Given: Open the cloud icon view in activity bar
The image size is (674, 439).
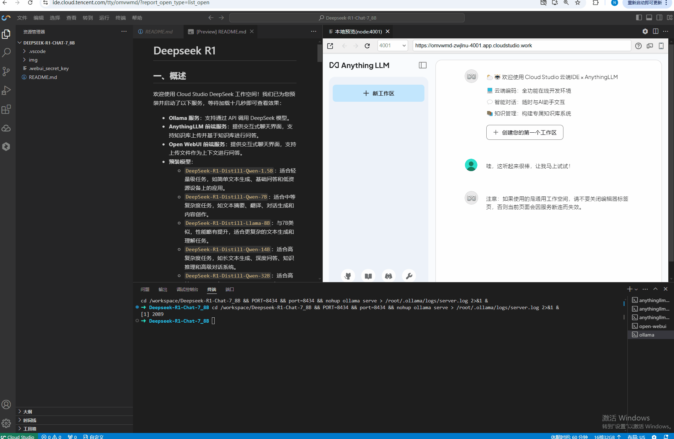Looking at the screenshot, I should tap(6, 128).
